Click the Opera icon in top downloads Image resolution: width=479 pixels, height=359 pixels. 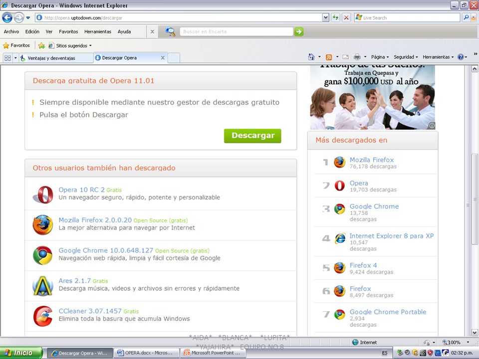[339, 185]
